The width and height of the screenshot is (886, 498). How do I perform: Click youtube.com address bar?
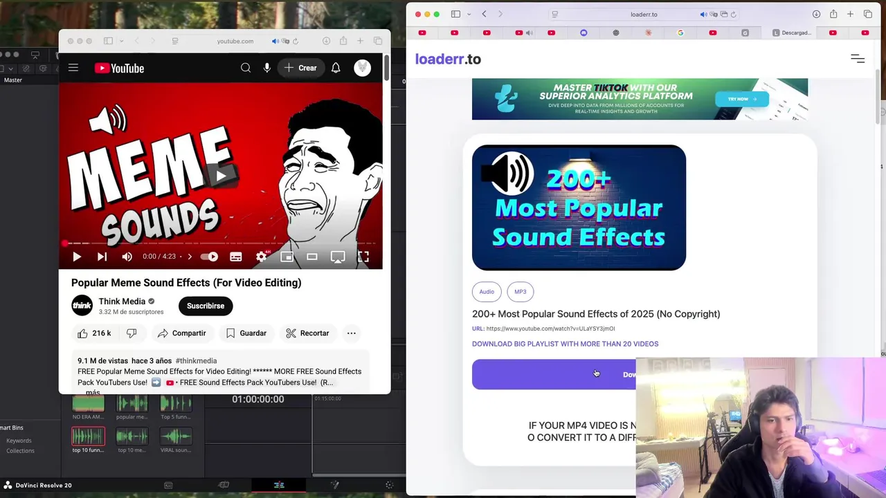[235, 41]
